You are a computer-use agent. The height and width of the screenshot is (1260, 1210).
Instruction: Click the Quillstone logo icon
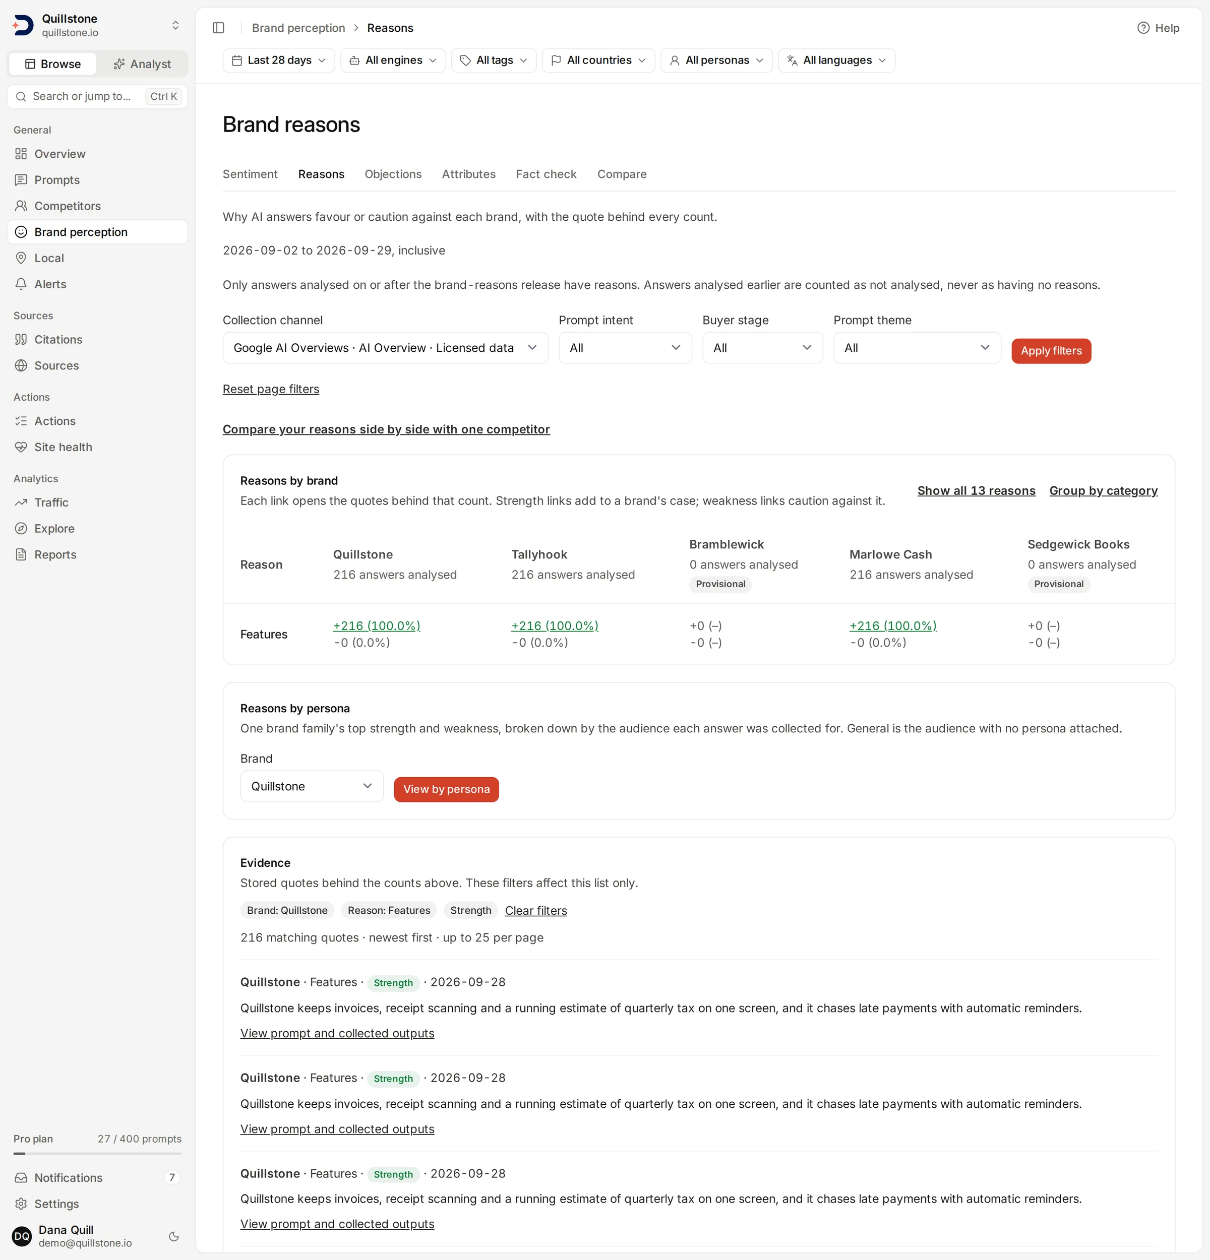pyautogui.click(x=23, y=25)
